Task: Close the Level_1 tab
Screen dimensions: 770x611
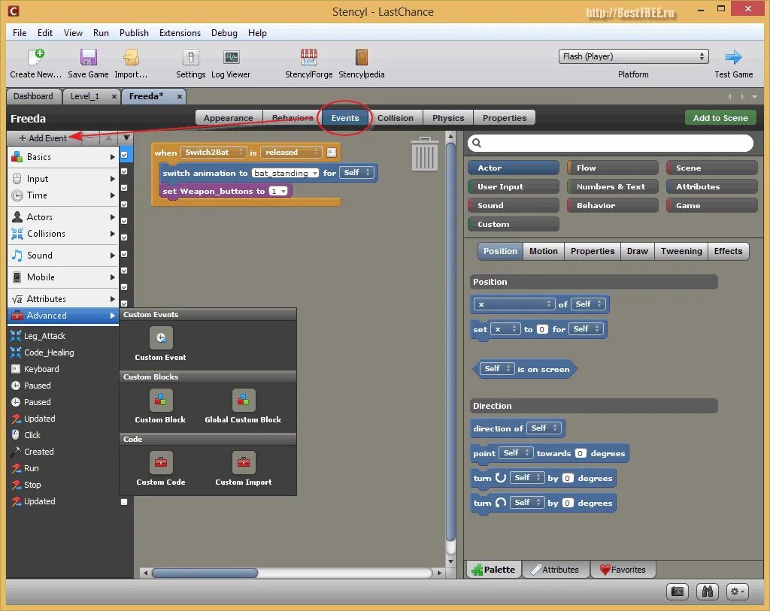Action: tap(114, 97)
